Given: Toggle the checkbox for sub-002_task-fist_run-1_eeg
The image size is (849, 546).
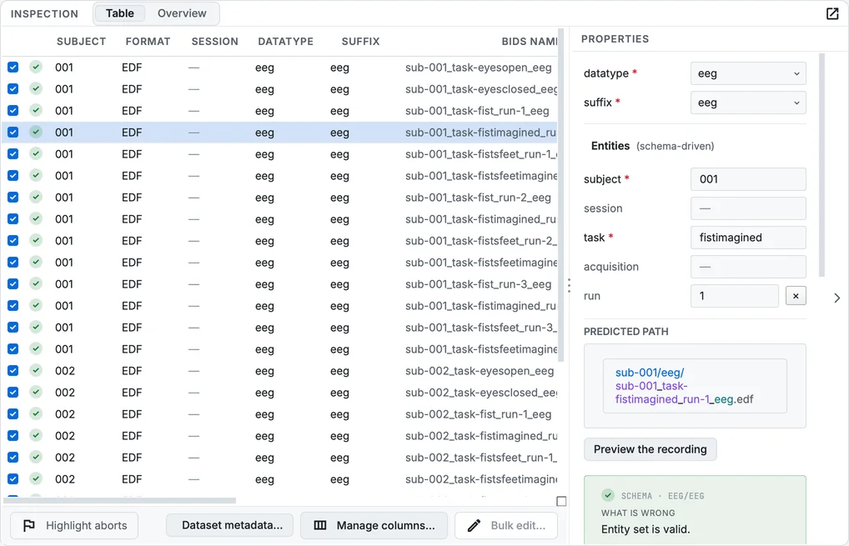Looking at the screenshot, I should click(13, 413).
